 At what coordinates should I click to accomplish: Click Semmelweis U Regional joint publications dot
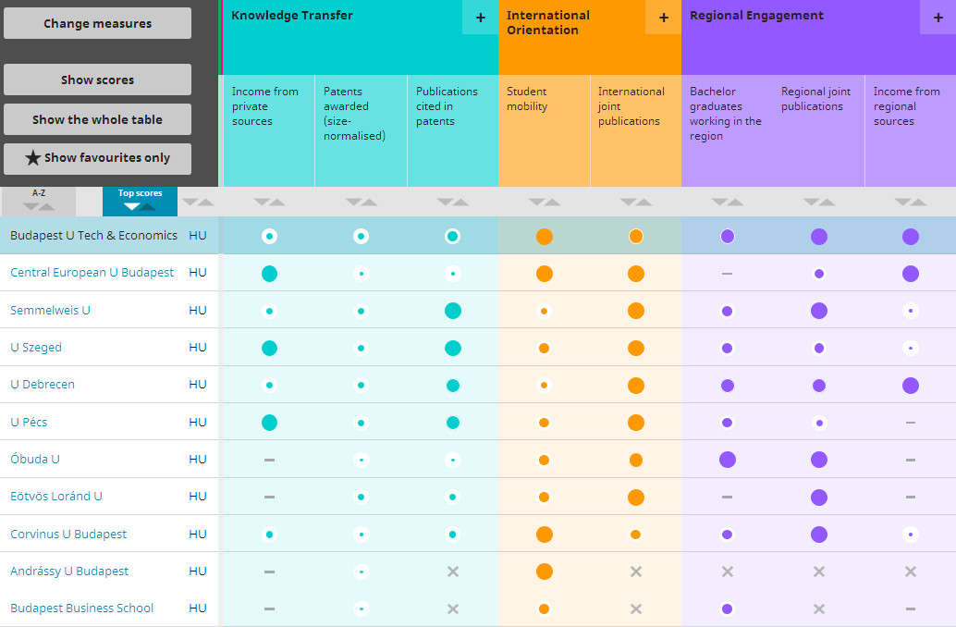(819, 311)
